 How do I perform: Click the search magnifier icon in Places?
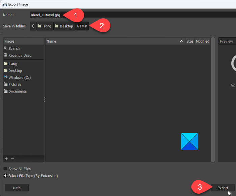(6, 48)
